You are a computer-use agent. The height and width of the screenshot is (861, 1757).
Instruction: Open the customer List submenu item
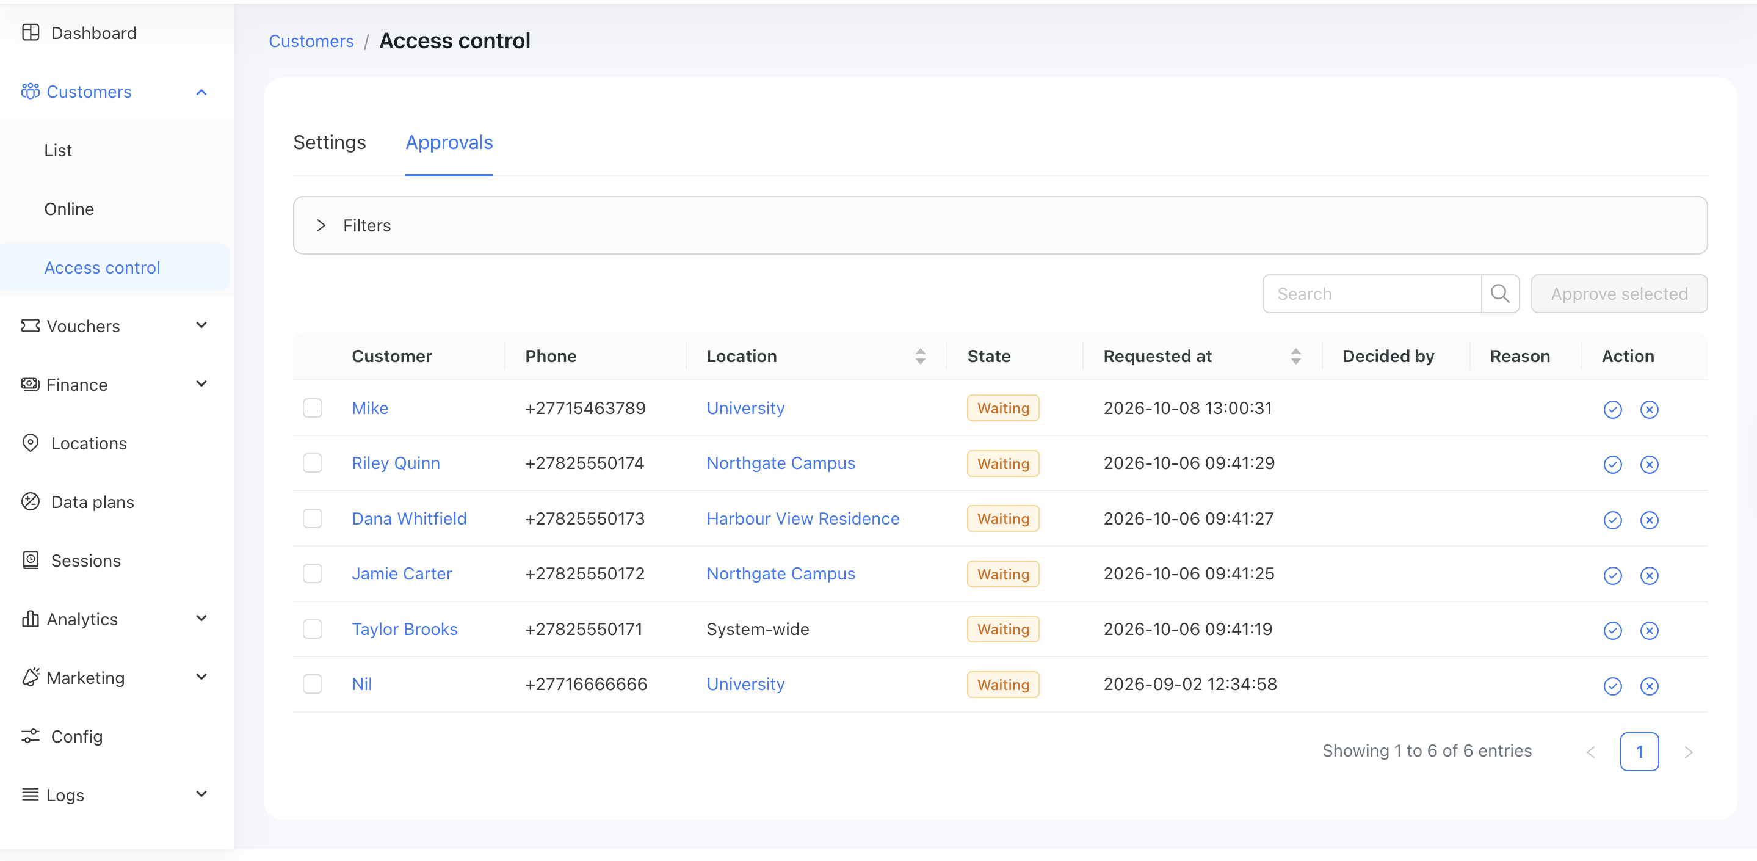[x=58, y=150]
